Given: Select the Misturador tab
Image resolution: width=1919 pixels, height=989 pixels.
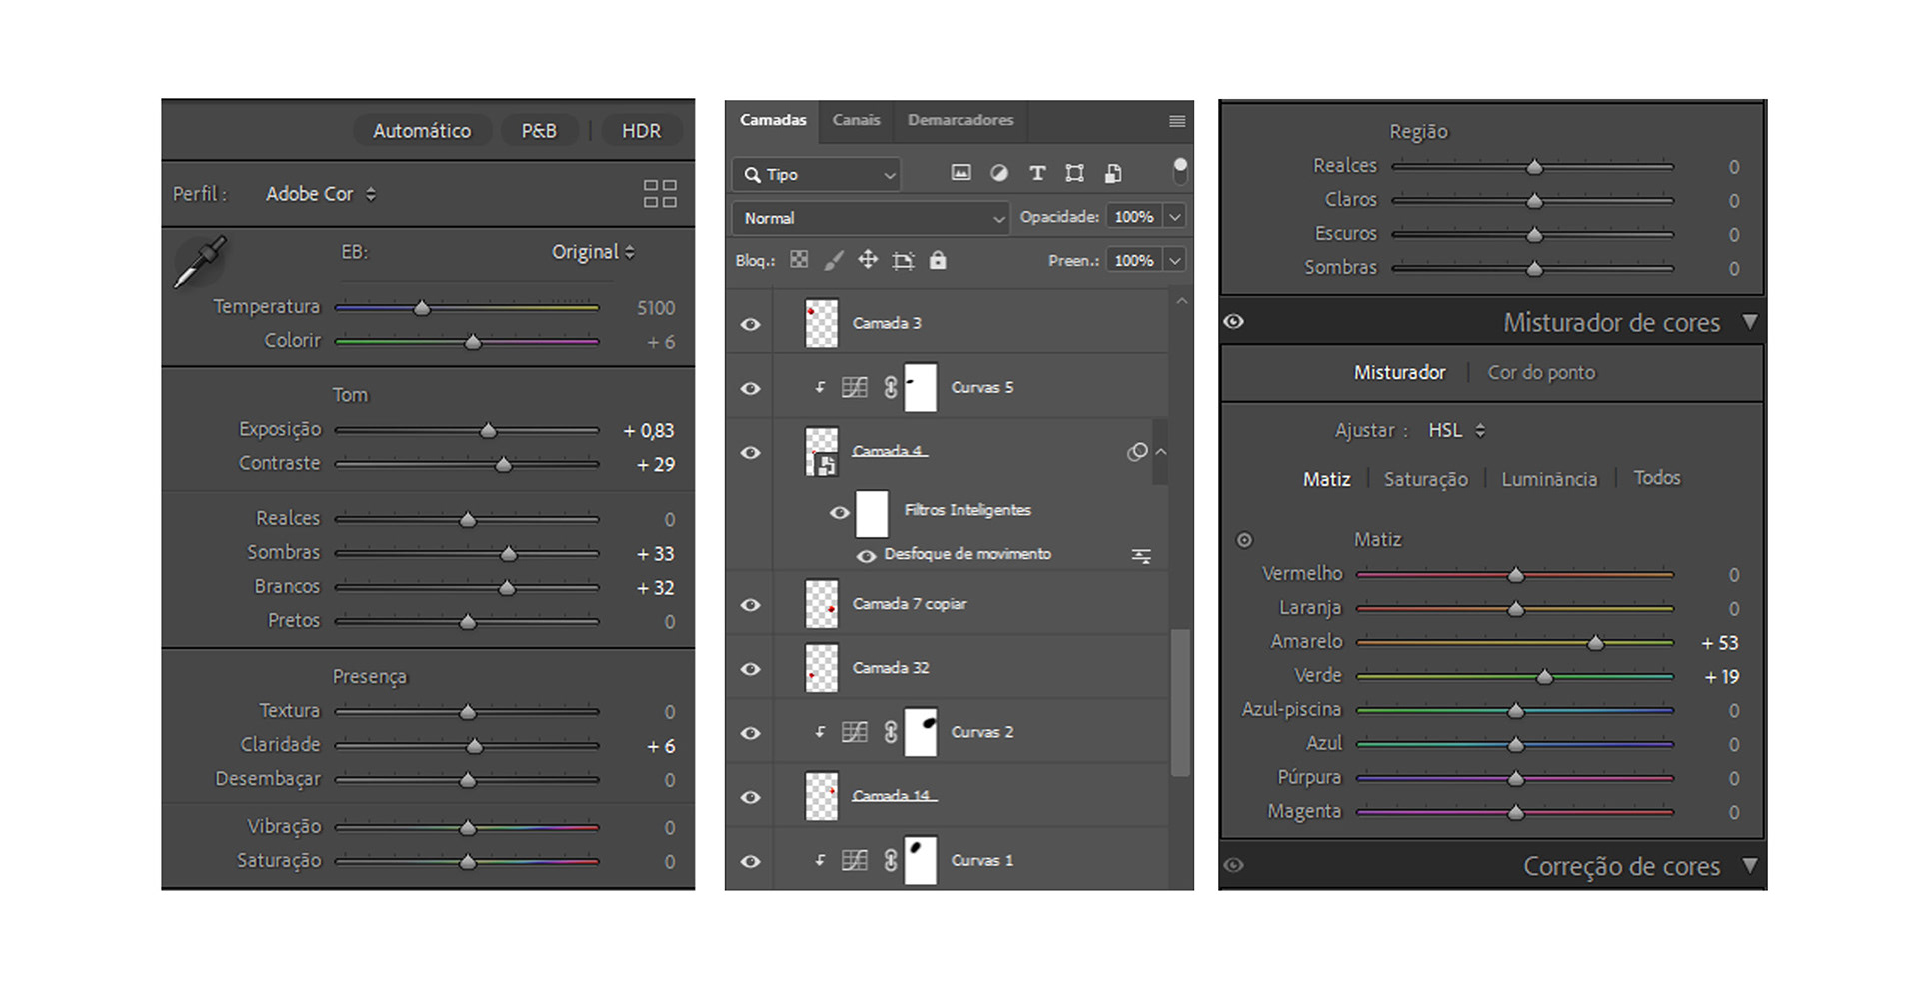Looking at the screenshot, I should tap(1399, 372).
